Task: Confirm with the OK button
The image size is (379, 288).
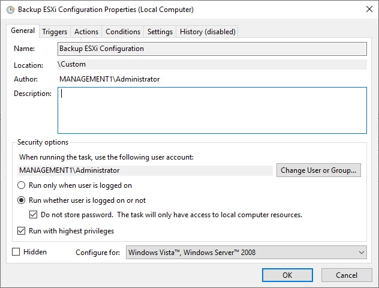Action: point(287,275)
